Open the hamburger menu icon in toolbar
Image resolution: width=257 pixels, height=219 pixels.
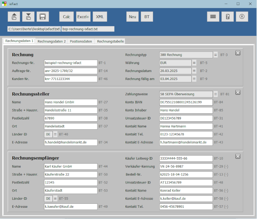click(x=213, y=17)
